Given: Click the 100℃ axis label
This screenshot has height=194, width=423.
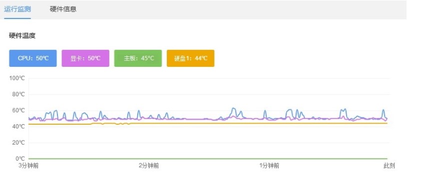Looking at the screenshot, I should pyautogui.click(x=17, y=78).
